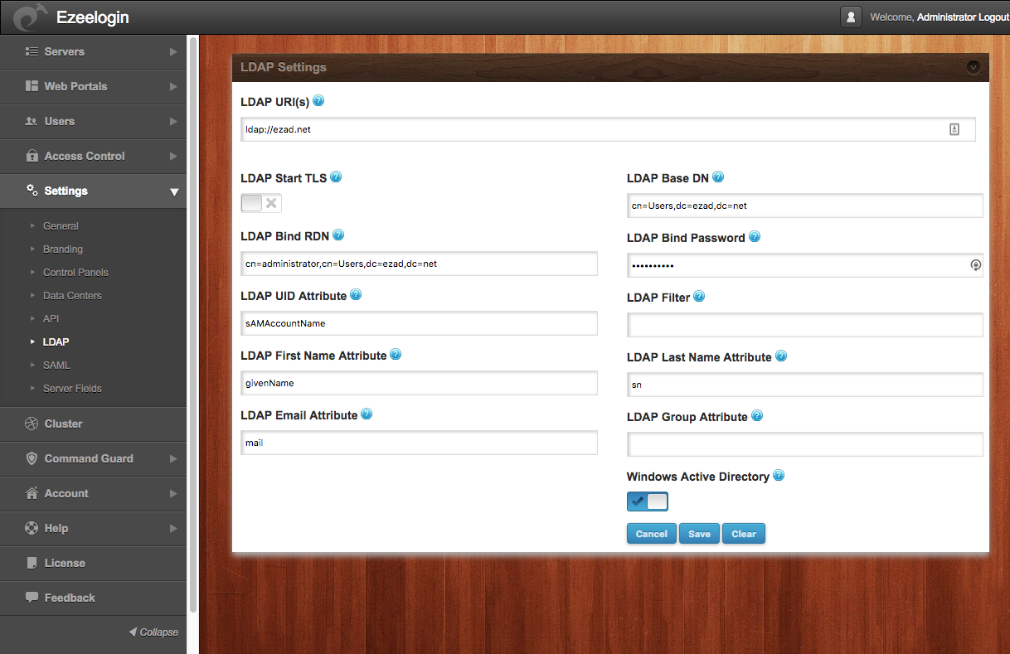Viewport: 1010px width, 654px height.
Task: Enable the LDAP Start TLS toggle
Action: 261,203
